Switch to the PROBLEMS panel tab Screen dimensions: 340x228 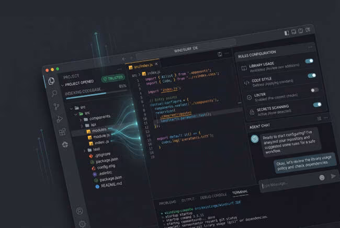point(167,203)
